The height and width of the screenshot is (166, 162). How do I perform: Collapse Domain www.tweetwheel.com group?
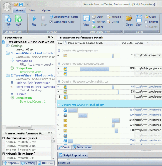tap(59, 105)
